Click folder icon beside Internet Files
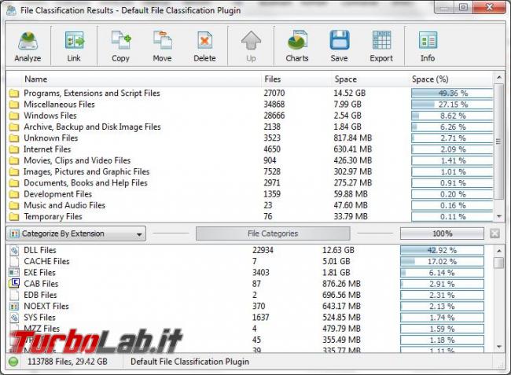The width and height of the screenshot is (511, 375). click(x=14, y=149)
